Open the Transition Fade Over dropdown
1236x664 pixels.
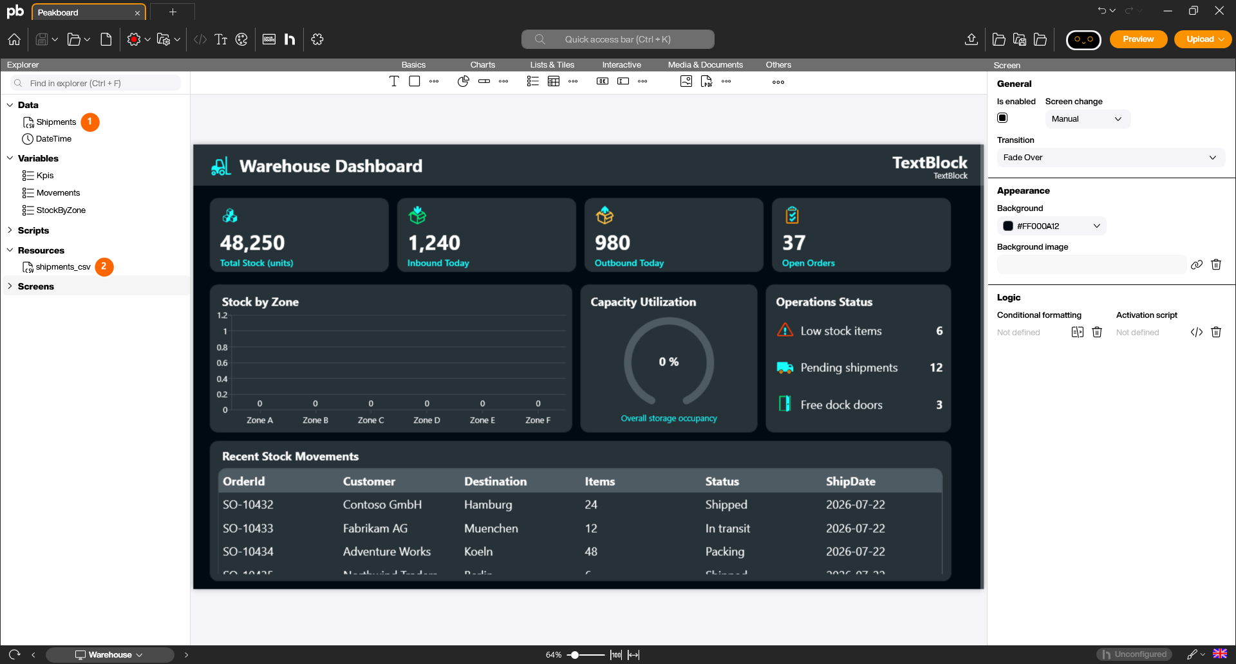click(1110, 158)
